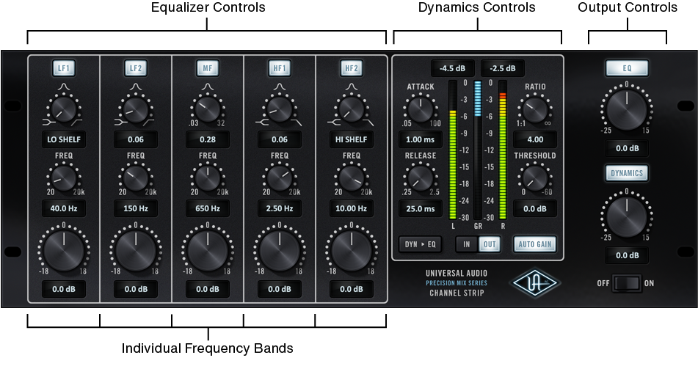Click the MF FREQ knob
This screenshot has height=366, width=698.
(208, 178)
